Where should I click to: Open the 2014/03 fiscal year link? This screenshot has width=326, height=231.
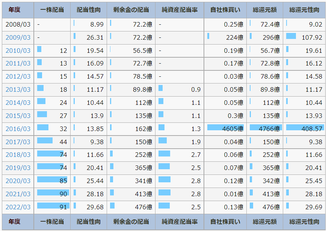click(x=18, y=103)
